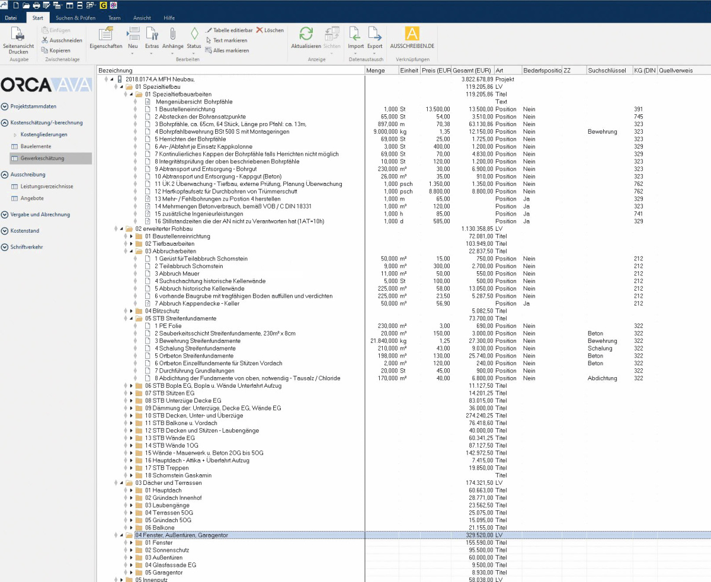Viewport: 711px width, 582px height.
Task: Switch to the Suchen & Prüfen tab
Action: coord(75,18)
